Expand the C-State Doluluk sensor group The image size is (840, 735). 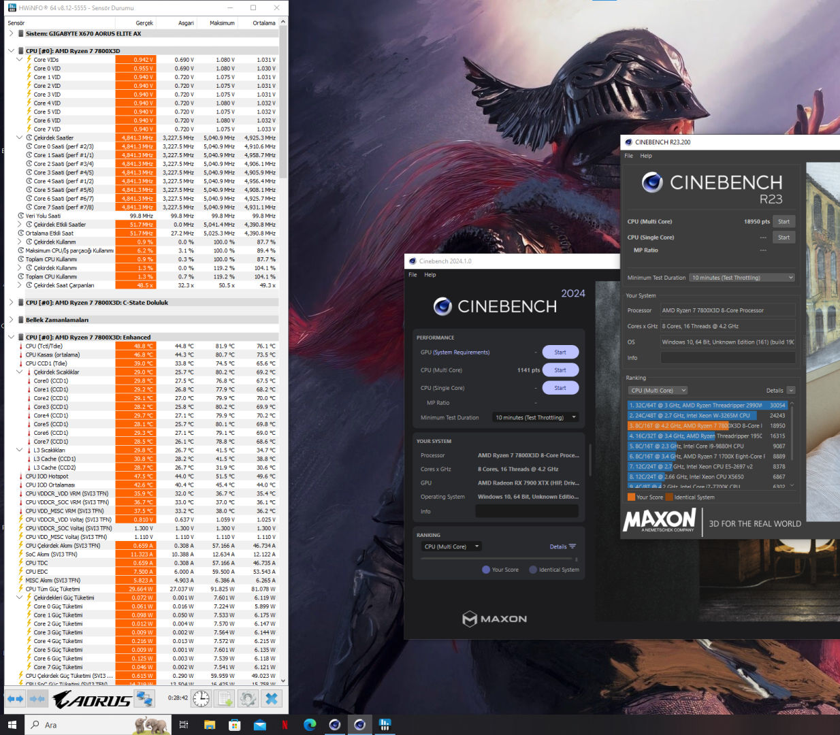tap(11, 303)
